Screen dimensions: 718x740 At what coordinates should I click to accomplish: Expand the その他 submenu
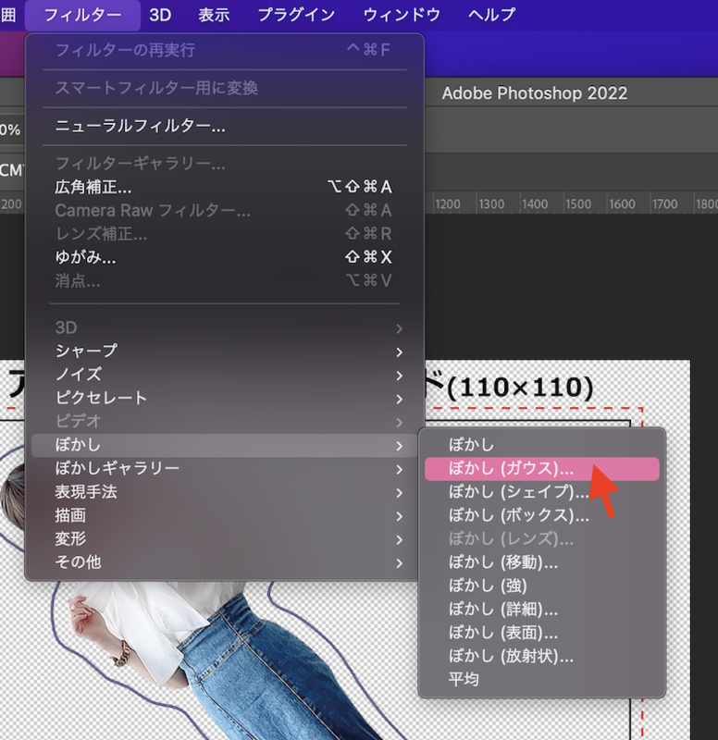coord(79,561)
